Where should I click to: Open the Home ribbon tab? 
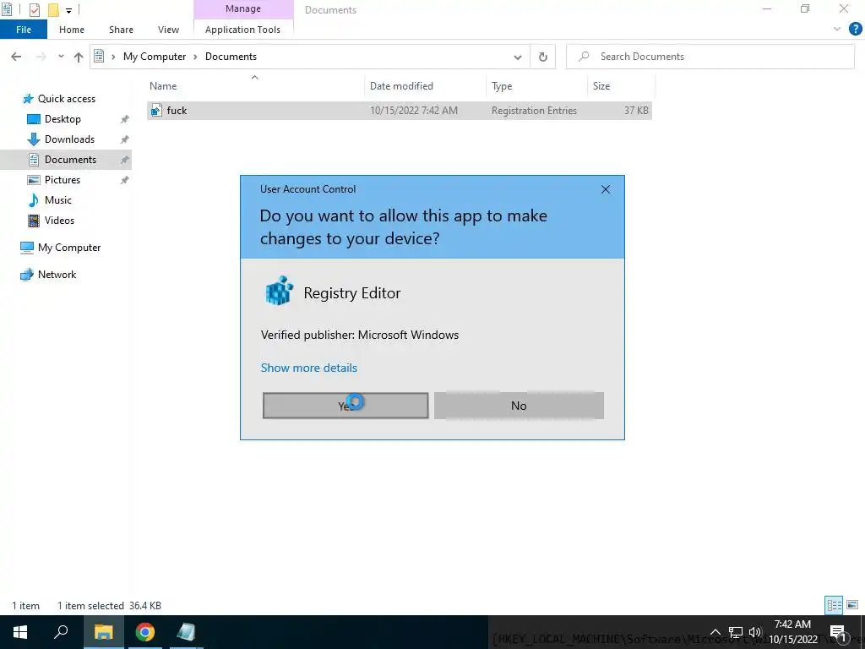(72, 30)
